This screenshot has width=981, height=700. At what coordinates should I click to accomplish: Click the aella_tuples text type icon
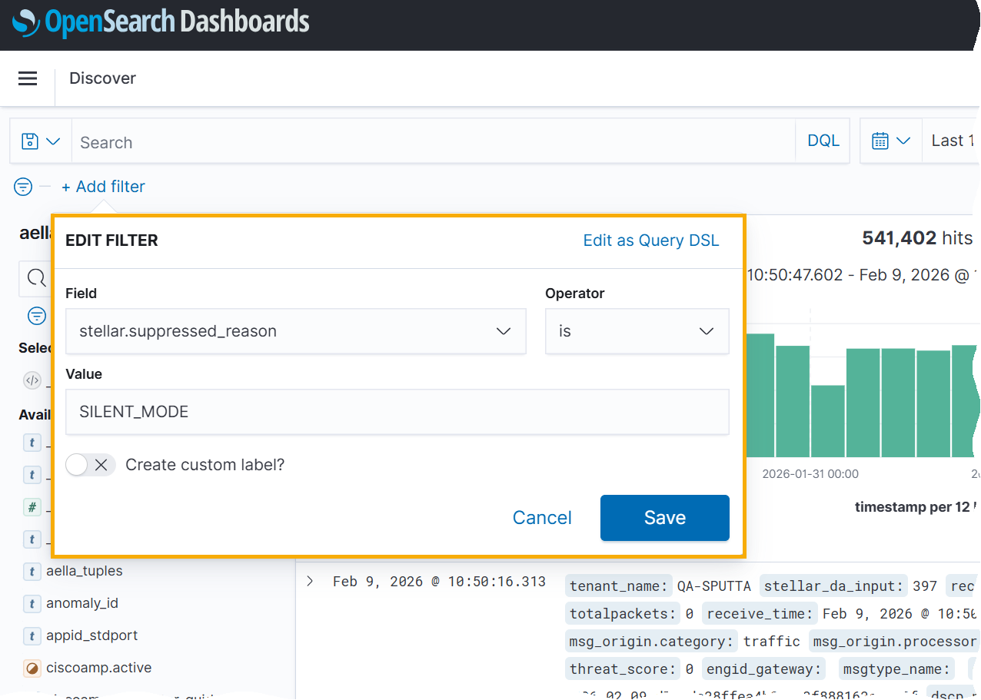coord(32,571)
